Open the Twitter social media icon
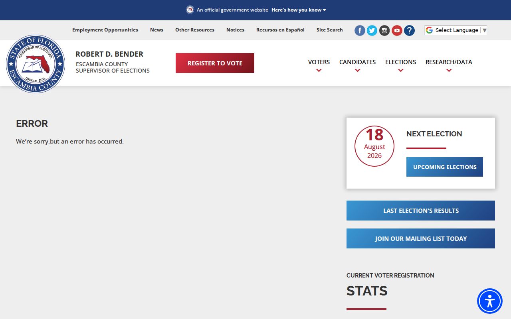511x319 pixels. [x=372, y=30]
